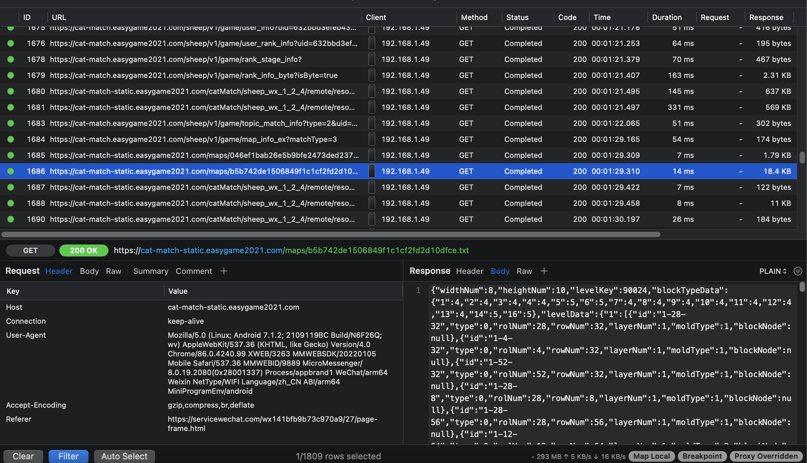Click the device icon in row 1684's Client column
This screenshot has width=807, height=463.
(x=372, y=139)
